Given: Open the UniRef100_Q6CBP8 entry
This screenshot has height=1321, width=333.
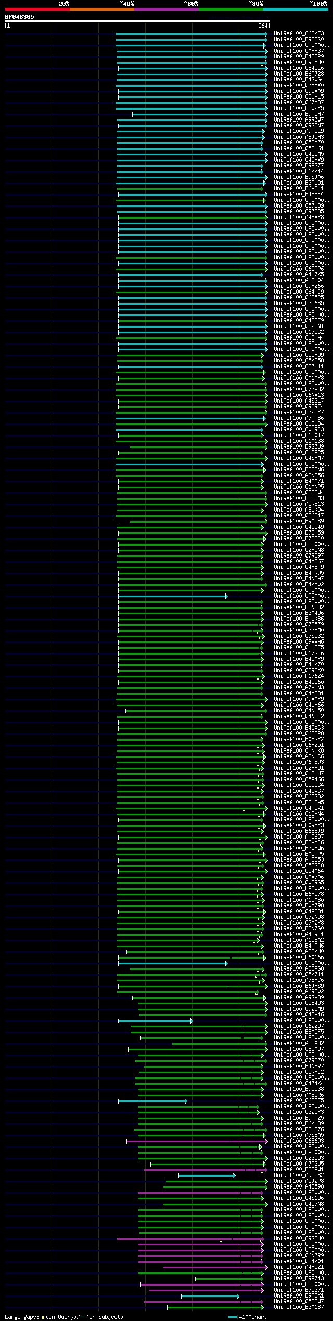Looking at the screenshot, I should [x=299, y=734].
